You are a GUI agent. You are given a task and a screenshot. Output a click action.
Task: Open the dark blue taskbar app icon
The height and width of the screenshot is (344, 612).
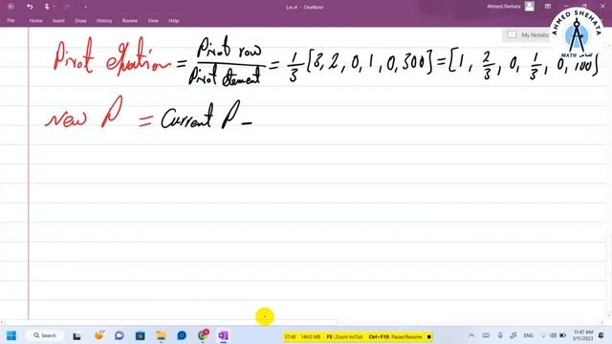[x=141, y=335]
